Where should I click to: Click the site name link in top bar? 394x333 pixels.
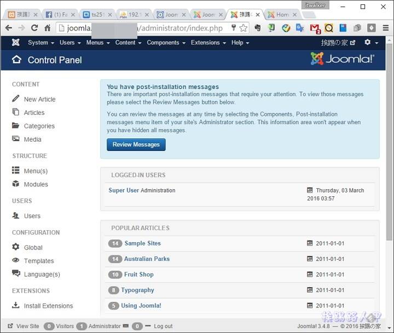point(338,43)
